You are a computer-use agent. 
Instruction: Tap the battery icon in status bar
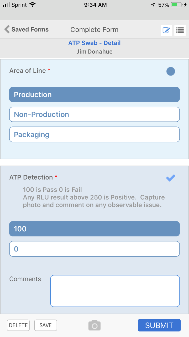tap(176, 5)
